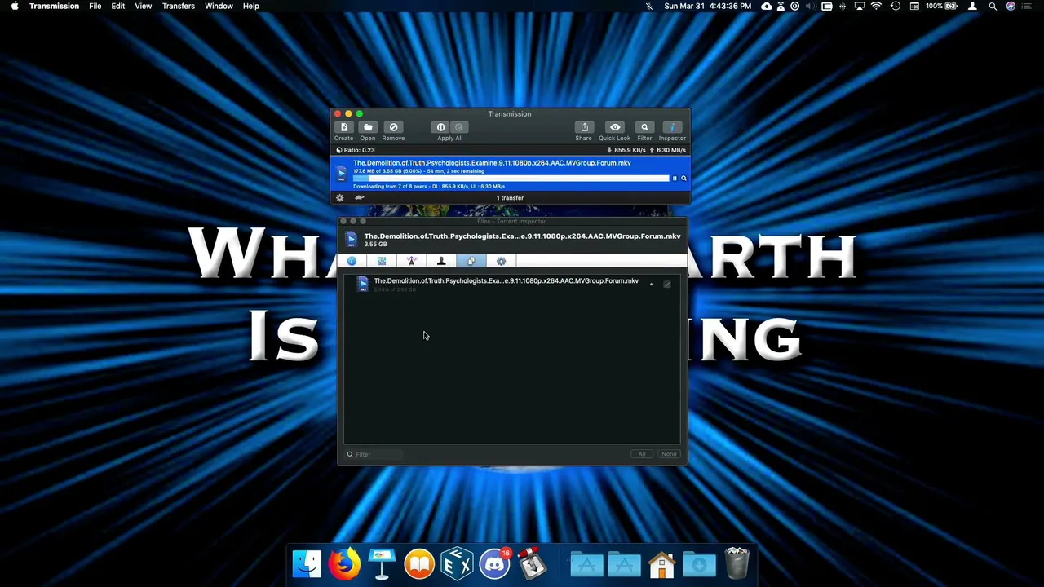Uncheck the mkv file download checkbox
Screen dimensions: 1044x587
667,284
